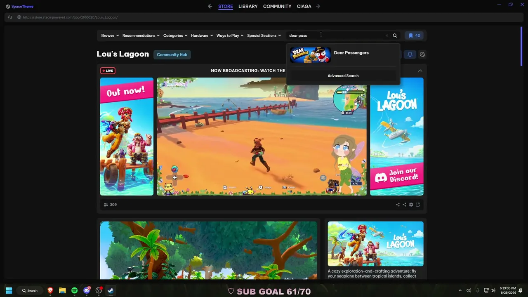Open the Browse dropdown

point(110,35)
